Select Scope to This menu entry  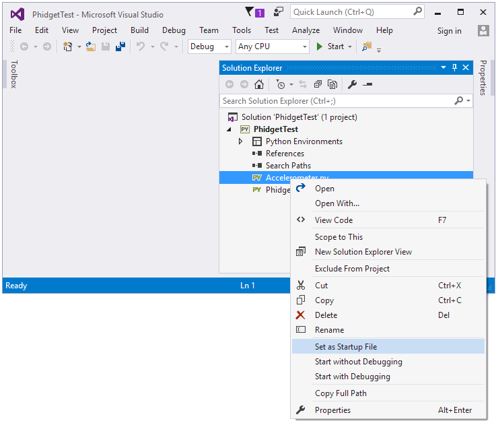(388, 237)
